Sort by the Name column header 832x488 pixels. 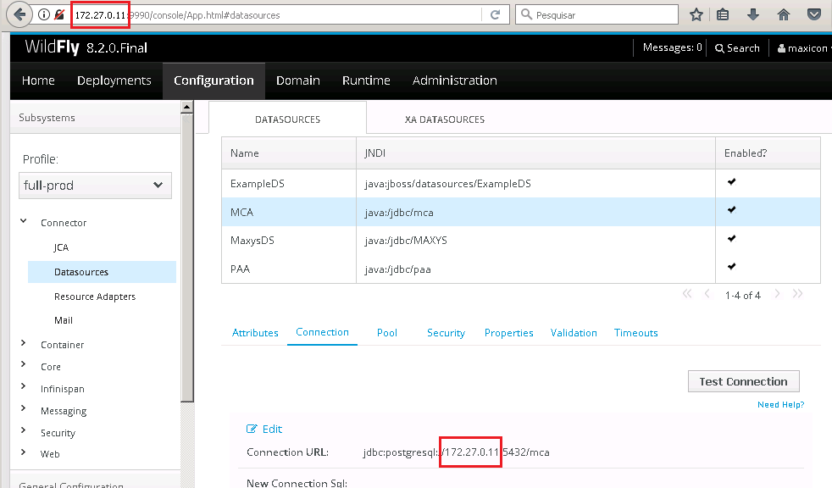[289, 153]
